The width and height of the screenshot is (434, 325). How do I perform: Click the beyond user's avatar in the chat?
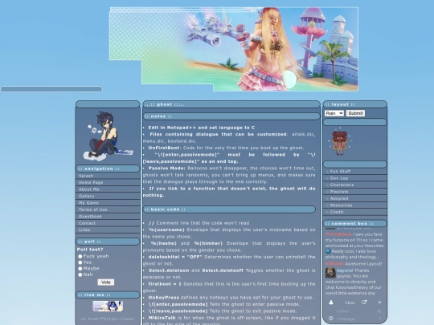click(330, 273)
